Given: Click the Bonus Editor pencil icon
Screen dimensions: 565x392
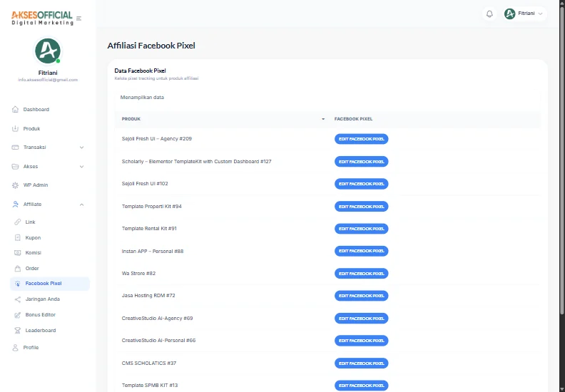Looking at the screenshot, I should pyautogui.click(x=17, y=314).
